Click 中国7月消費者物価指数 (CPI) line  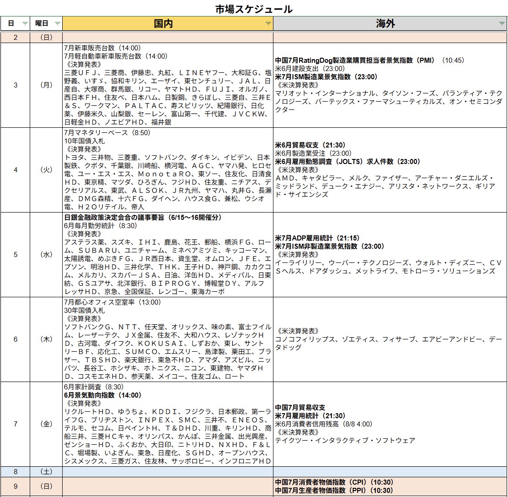(x=334, y=482)
